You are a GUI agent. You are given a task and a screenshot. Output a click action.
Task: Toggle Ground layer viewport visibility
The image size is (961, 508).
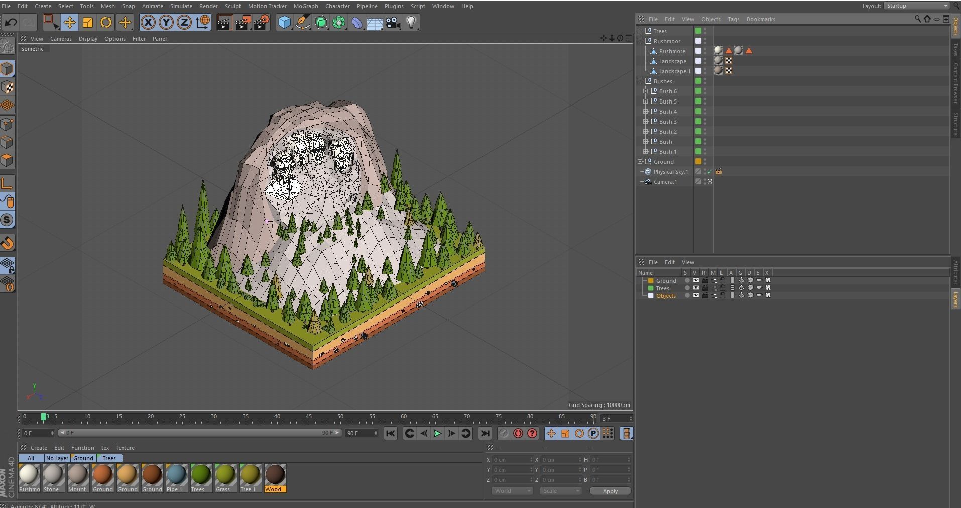[696, 280]
